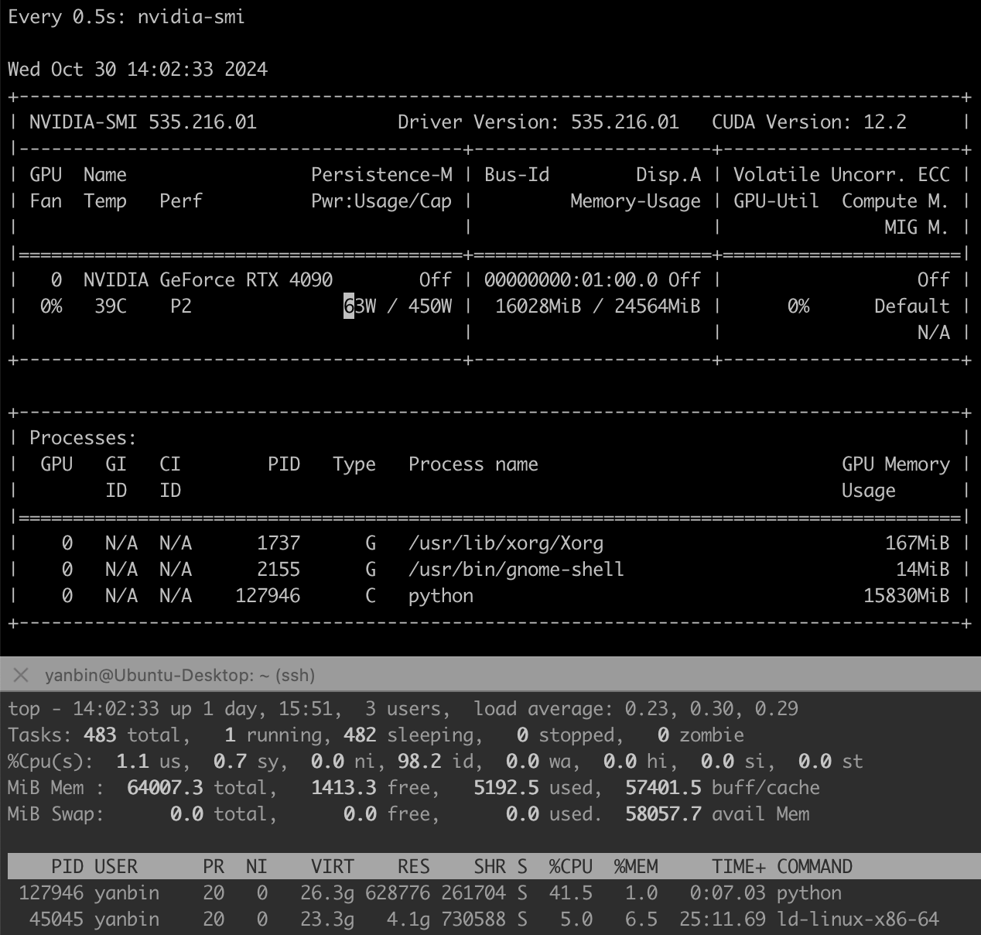Image resolution: width=981 pixels, height=935 pixels.
Task: Click the COMMAND column header in top
Action: tap(814, 866)
